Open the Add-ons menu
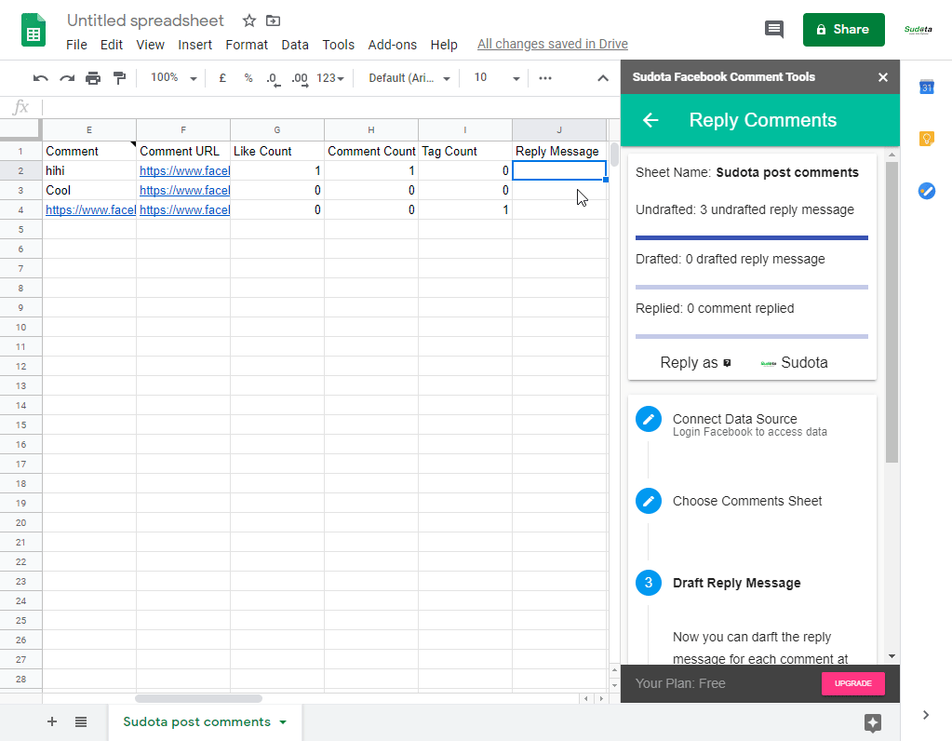The height and width of the screenshot is (741, 952). point(392,45)
